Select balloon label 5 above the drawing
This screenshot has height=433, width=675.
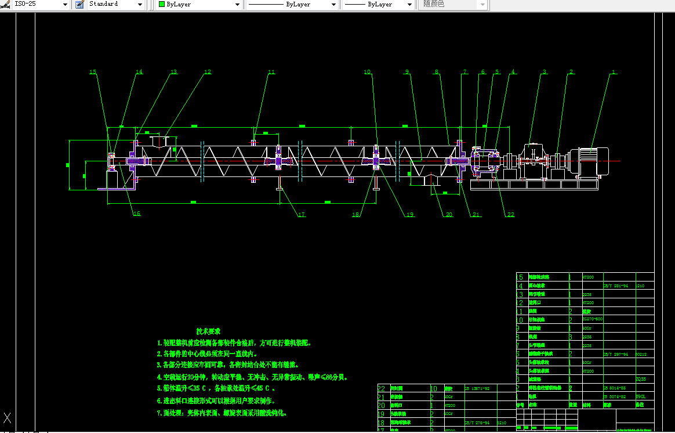[497, 72]
